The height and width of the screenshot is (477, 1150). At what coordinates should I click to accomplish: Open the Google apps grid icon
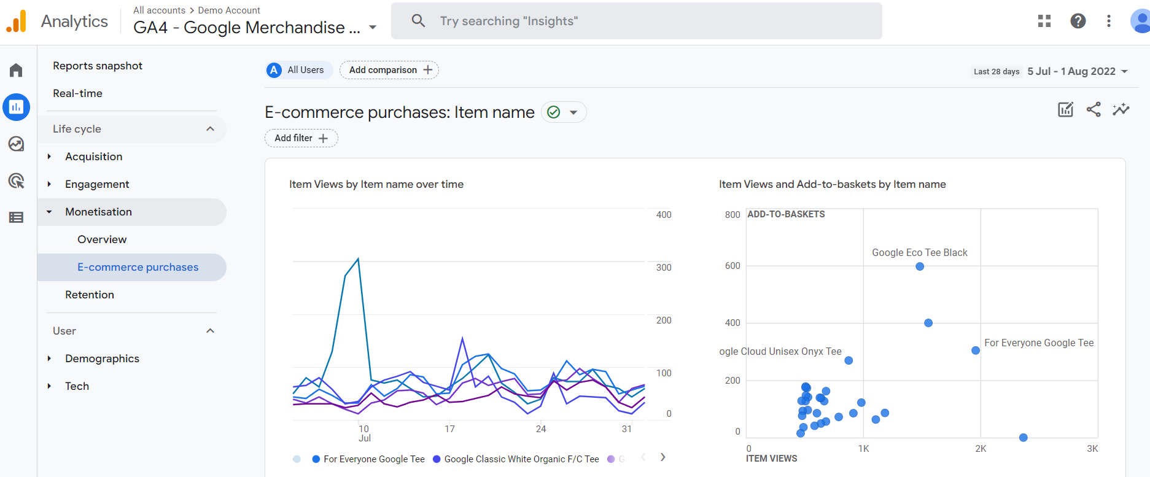[x=1044, y=21]
